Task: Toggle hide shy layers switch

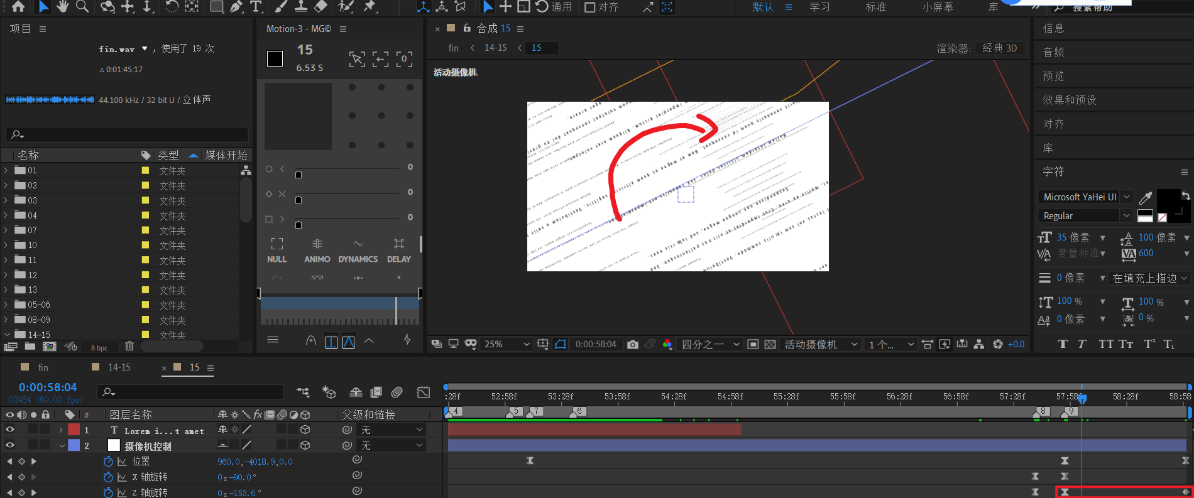Action: pos(356,392)
